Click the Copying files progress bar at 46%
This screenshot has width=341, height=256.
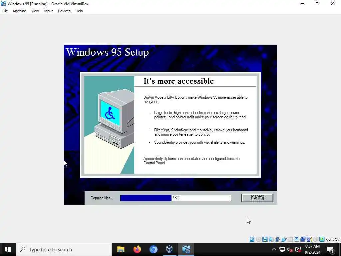175,198
